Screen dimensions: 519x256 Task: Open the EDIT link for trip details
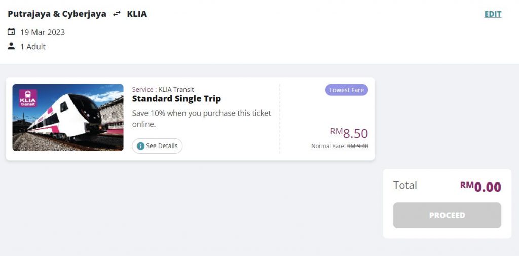(493, 14)
